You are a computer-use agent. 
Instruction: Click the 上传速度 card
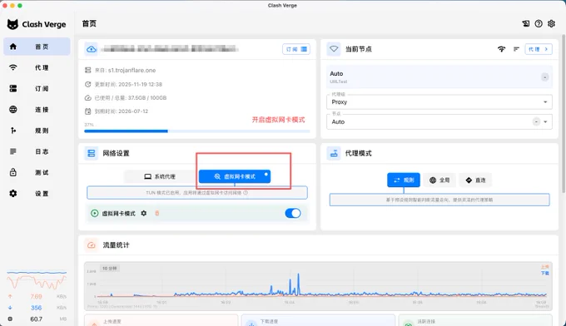click(x=161, y=320)
